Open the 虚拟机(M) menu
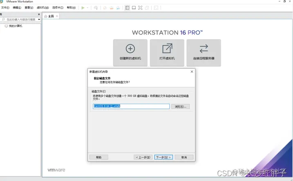Viewport: 293px width, 181px height. point(43,8)
